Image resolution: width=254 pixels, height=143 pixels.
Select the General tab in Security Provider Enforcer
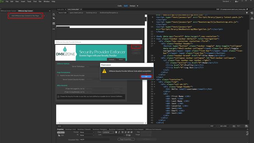112,59
